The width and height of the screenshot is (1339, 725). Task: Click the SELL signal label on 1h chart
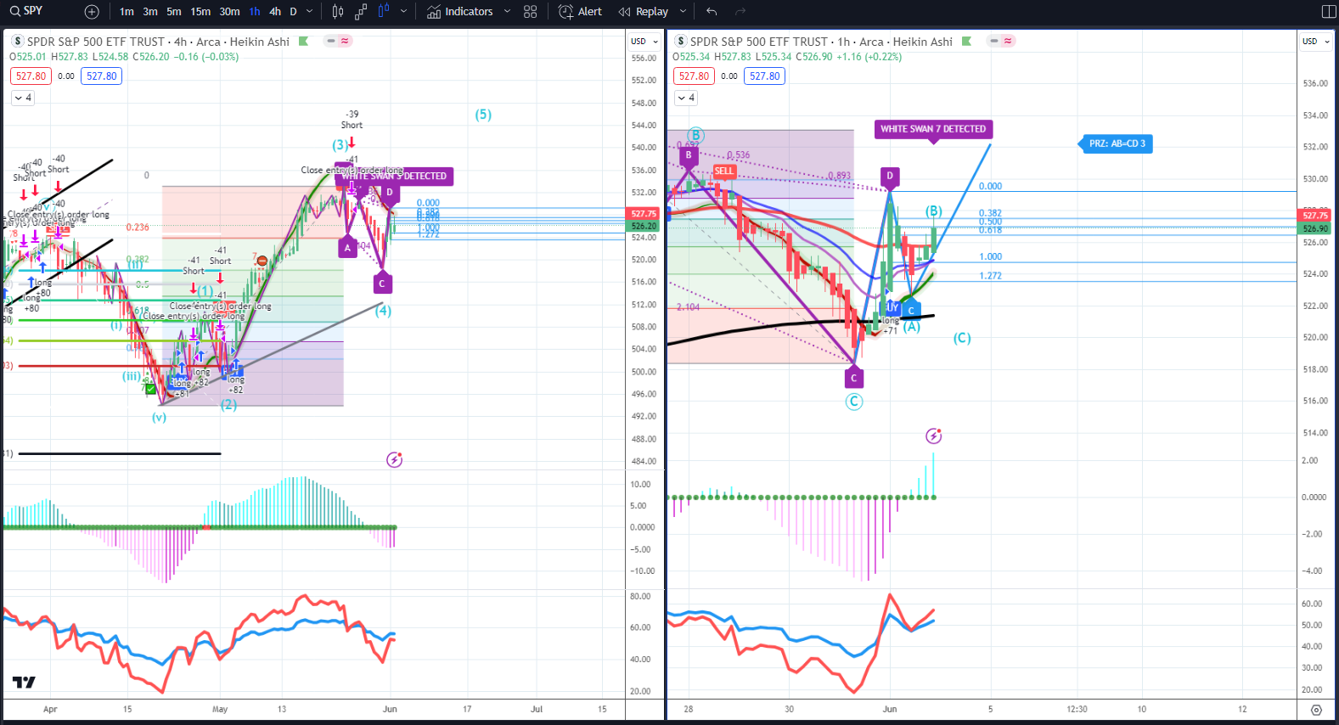[724, 171]
